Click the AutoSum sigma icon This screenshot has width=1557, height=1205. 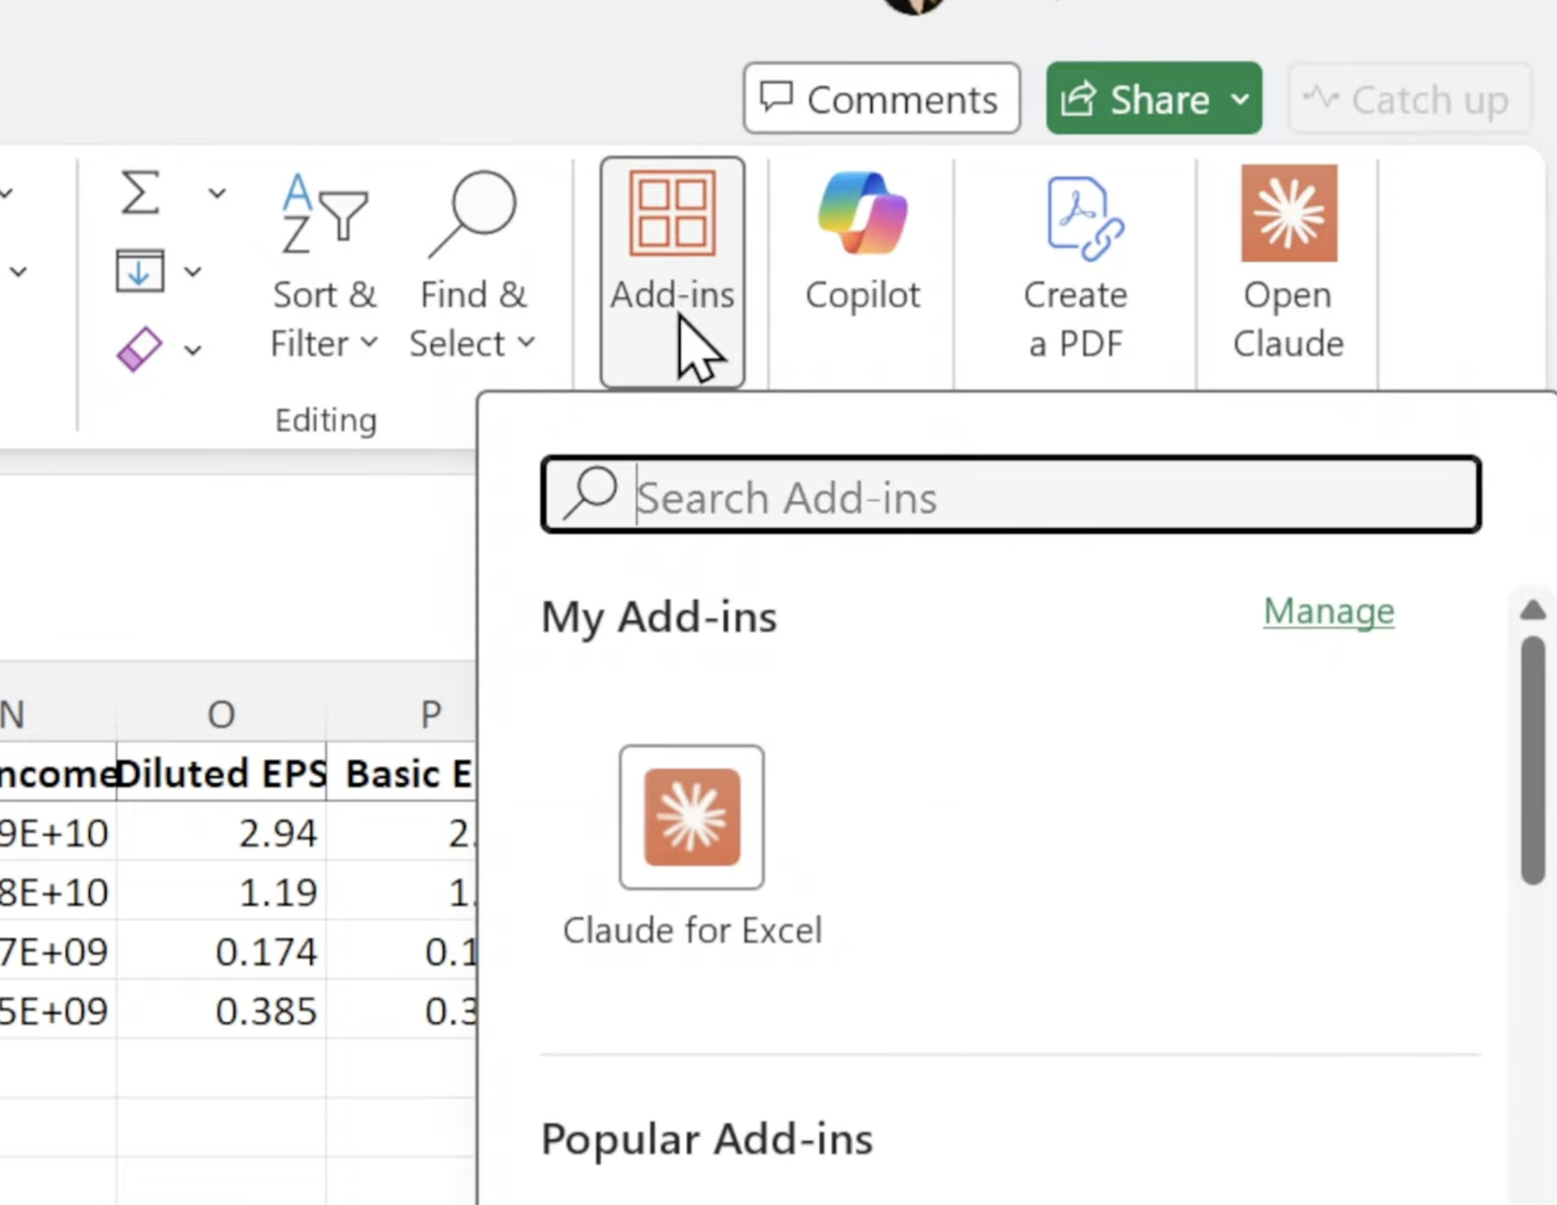pyautogui.click(x=141, y=193)
